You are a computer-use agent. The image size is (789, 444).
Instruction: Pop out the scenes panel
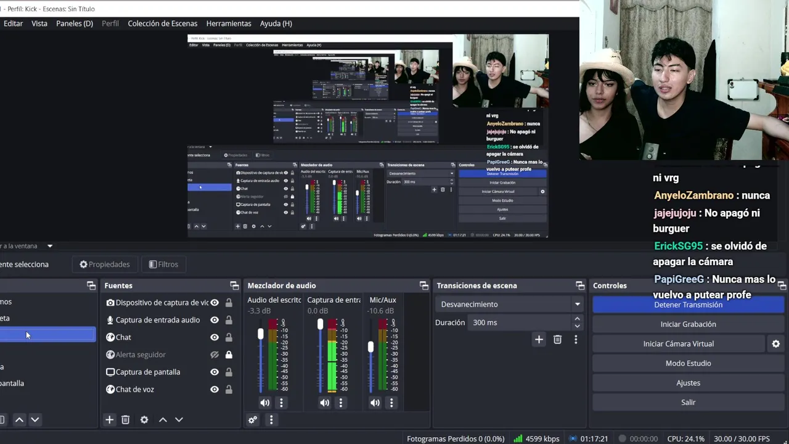(91, 286)
